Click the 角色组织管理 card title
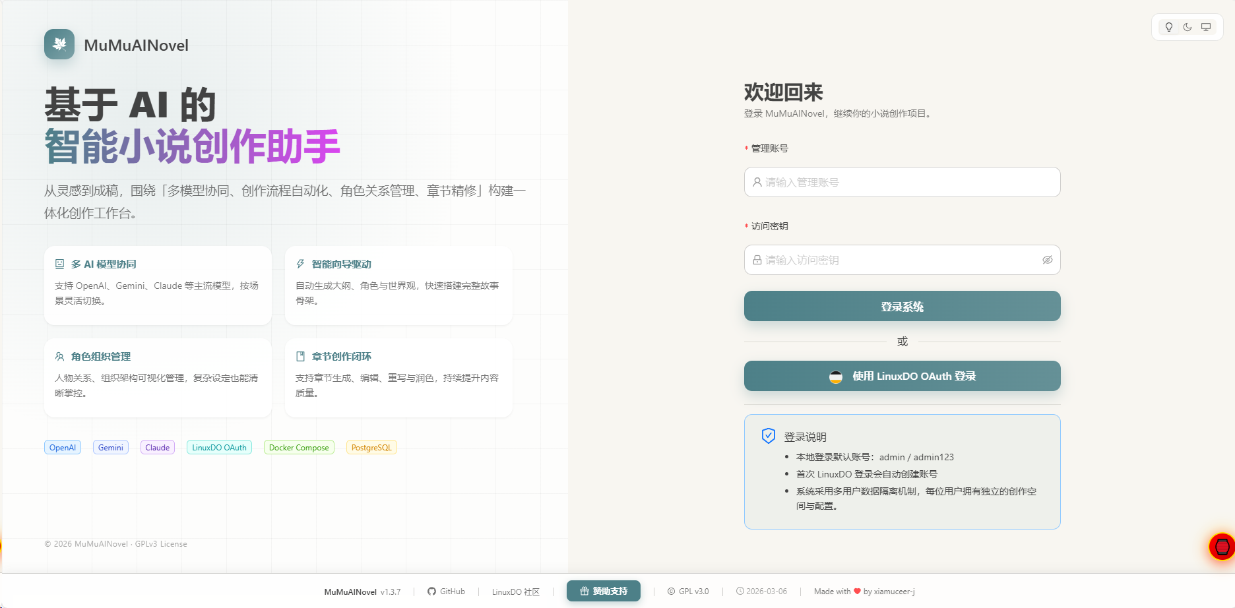Screen dimensions: 1235x608 [101, 356]
